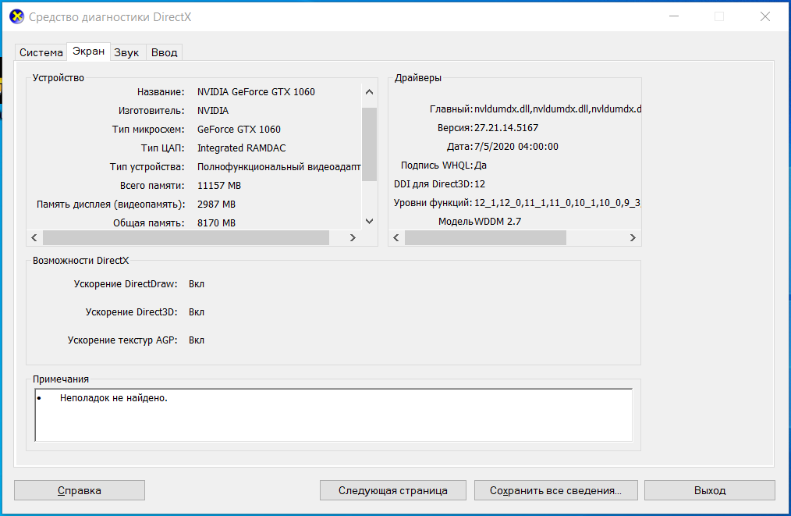Click Следующая страница button

click(393, 490)
